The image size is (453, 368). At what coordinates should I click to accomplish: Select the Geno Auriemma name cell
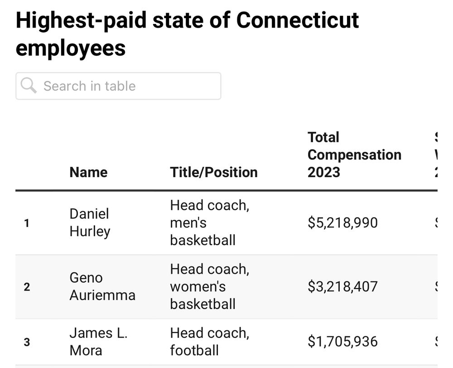point(102,286)
